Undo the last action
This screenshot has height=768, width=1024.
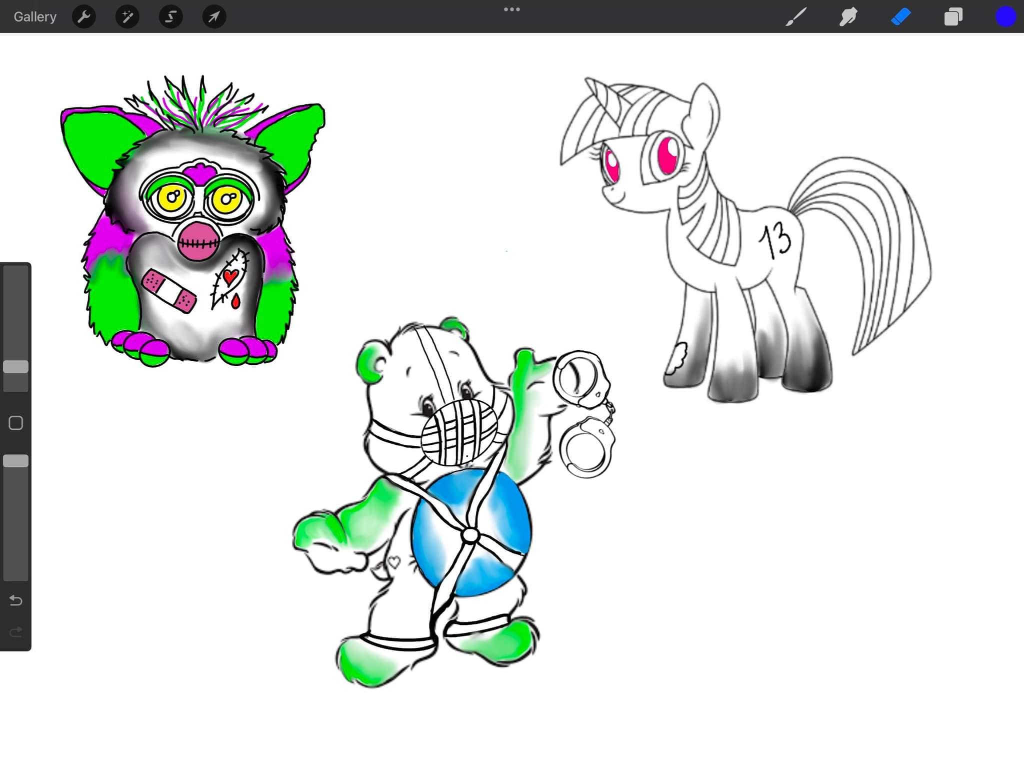click(16, 600)
